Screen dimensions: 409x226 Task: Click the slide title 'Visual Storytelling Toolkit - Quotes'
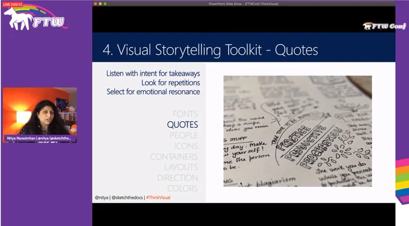(x=211, y=49)
